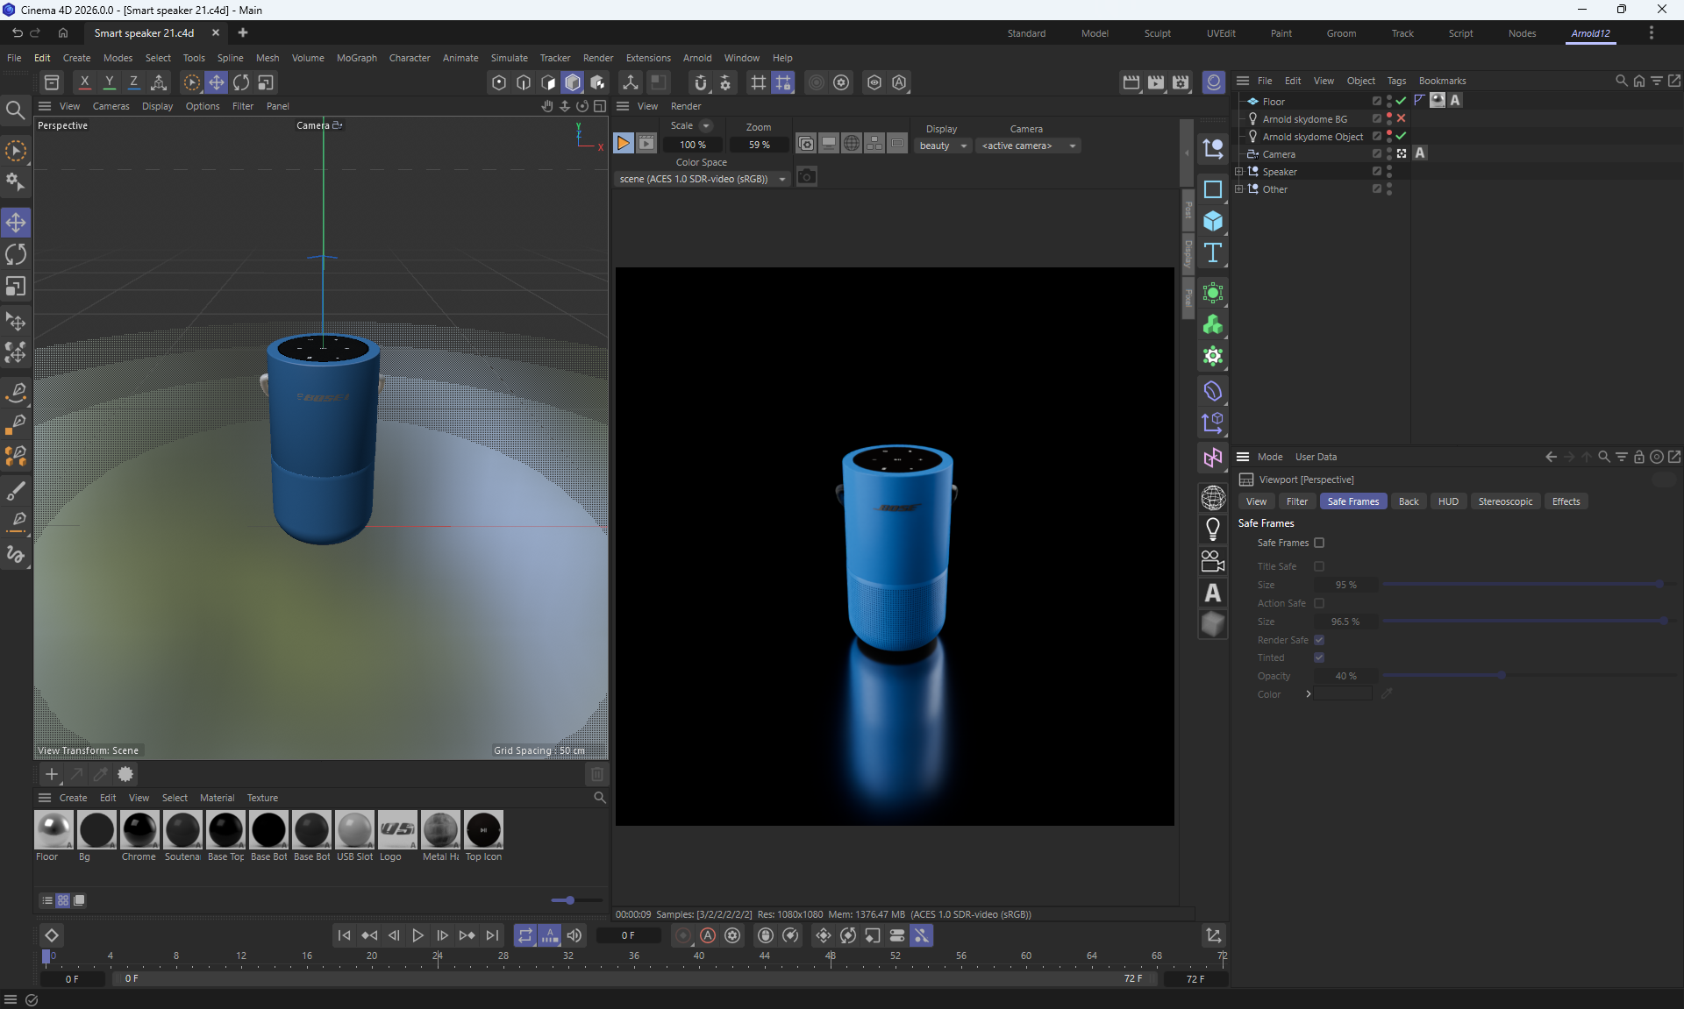Expand the Speaker object hierarchy
This screenshot has width=1684, height=1009.
coord(1238,172)
